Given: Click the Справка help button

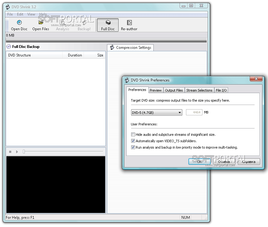Looking at the screenshot, I should coord(249,162).
